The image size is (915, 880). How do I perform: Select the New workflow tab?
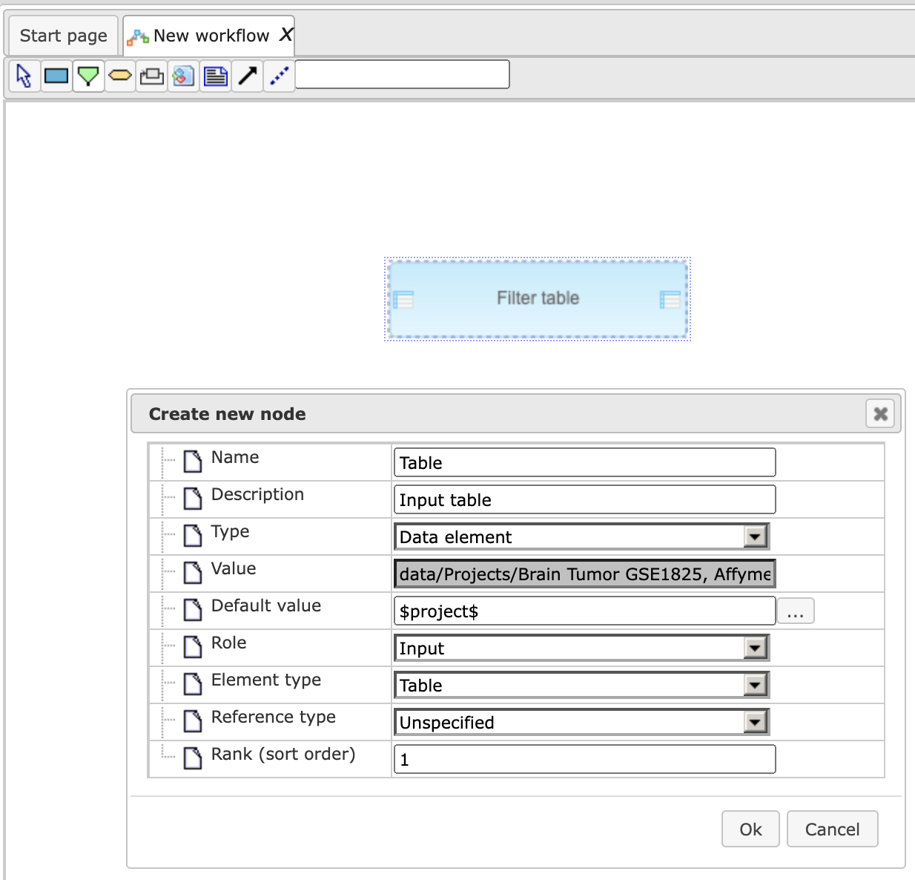[211, 36]
